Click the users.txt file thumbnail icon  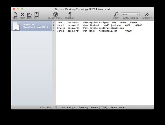click(16, 26)
